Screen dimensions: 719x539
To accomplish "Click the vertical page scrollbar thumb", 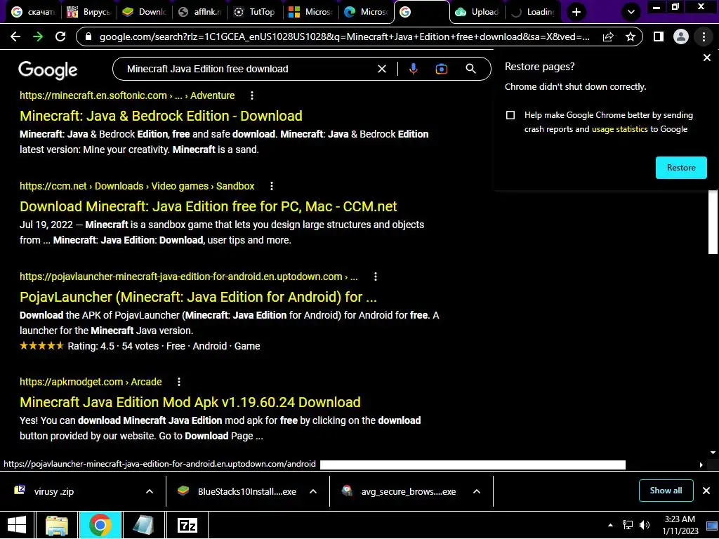I will point(713,221).
